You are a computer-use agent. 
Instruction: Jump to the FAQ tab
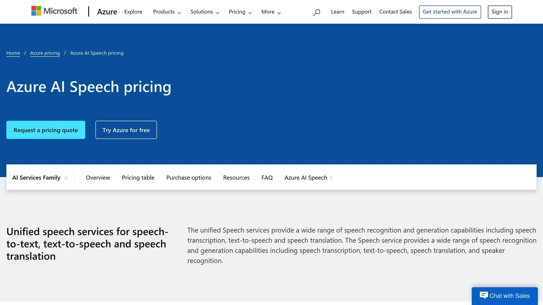pos(267,178)
